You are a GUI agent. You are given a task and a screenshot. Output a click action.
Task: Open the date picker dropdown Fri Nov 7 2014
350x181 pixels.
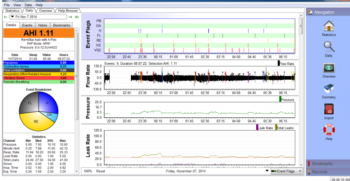38,17
